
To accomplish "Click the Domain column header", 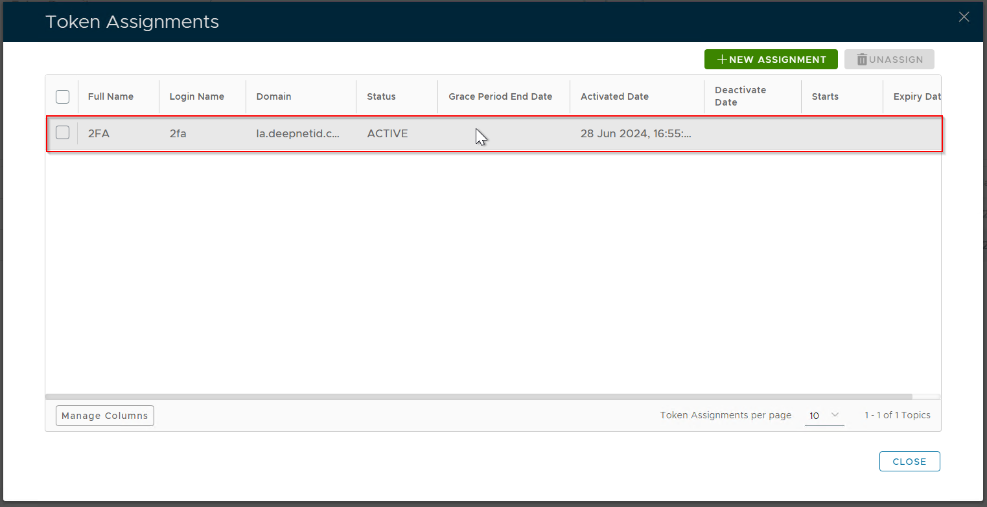I will click(273, 96).
